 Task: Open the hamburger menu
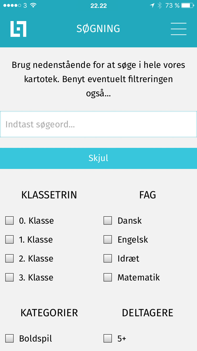point(179,29)
